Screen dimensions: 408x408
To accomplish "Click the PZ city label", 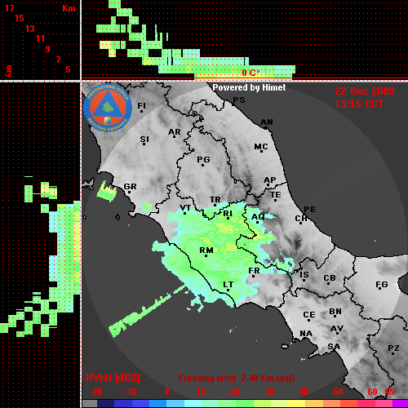I will tap(393, 348).
